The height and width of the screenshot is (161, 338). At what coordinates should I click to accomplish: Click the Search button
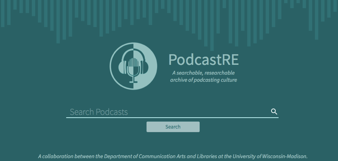(x=173, y=127)
